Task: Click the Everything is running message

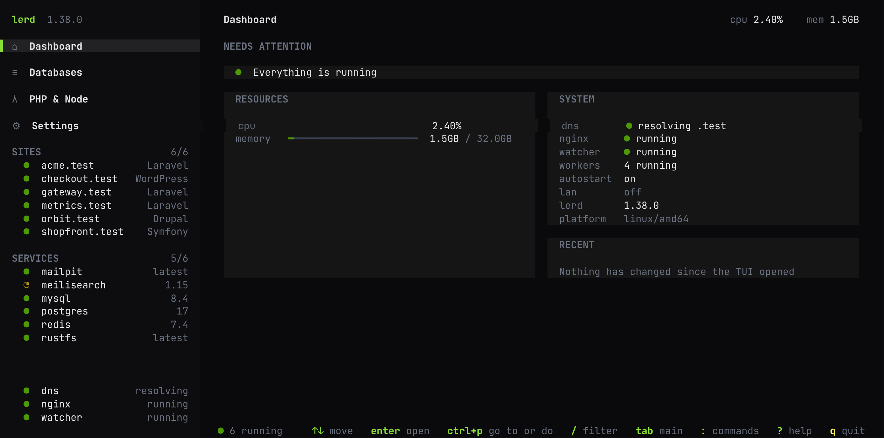Action: pos(315,72)
